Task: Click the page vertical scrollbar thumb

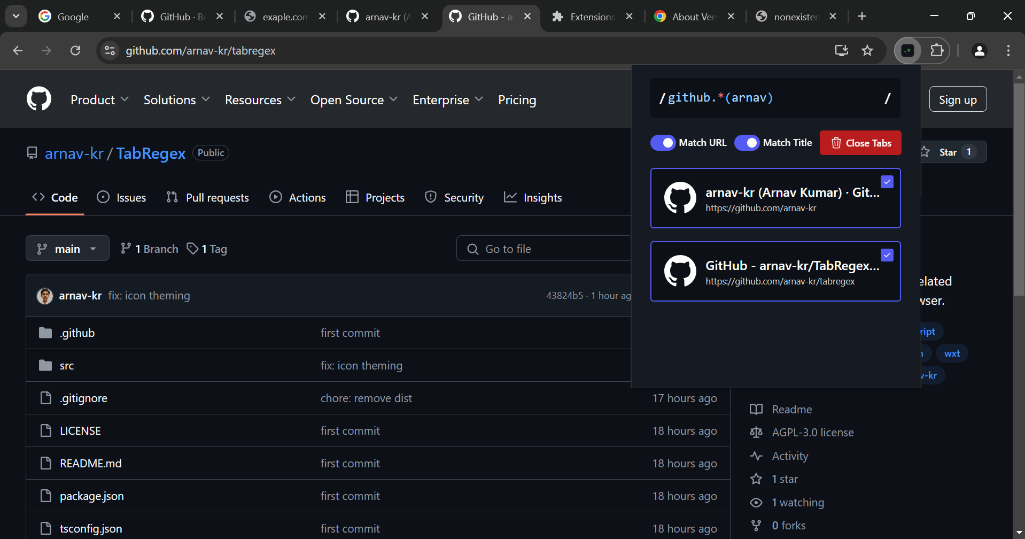Action: [1019, 190]
